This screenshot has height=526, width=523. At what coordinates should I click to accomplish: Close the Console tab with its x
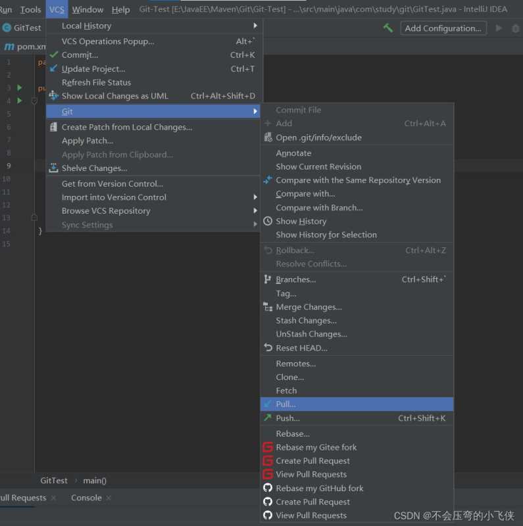coord(109,498)
